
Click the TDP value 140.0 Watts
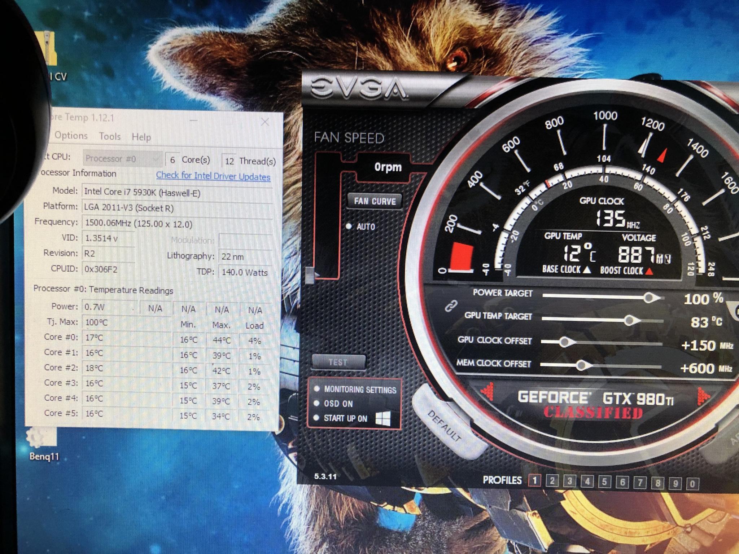click(245, 272)
